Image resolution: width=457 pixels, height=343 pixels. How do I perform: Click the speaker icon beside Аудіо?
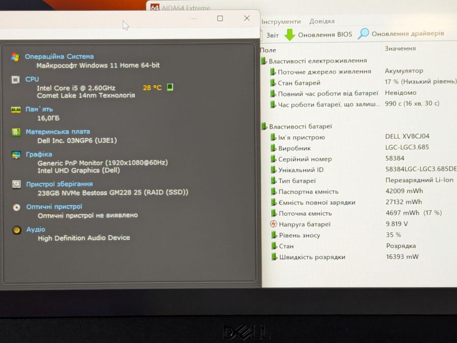17,230
